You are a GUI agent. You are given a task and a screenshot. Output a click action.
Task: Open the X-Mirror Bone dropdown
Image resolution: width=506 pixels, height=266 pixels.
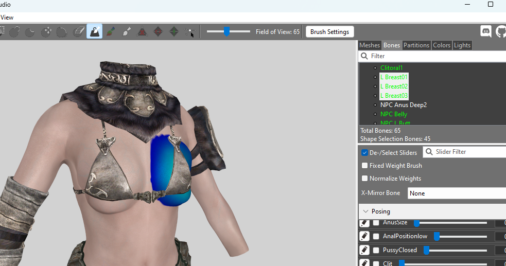tap(457, 193)
